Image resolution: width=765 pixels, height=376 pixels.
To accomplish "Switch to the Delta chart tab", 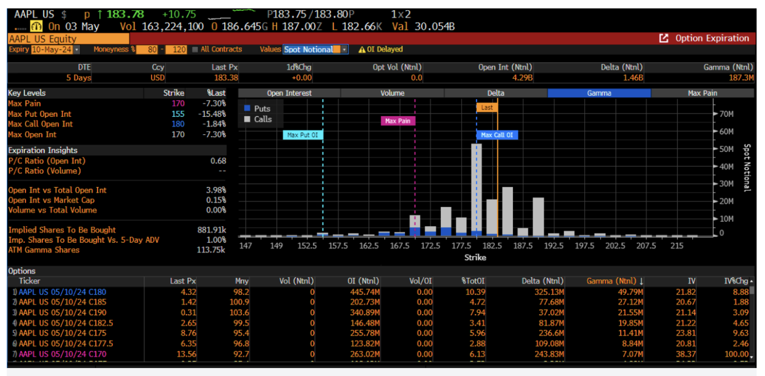I will point(496,93).
